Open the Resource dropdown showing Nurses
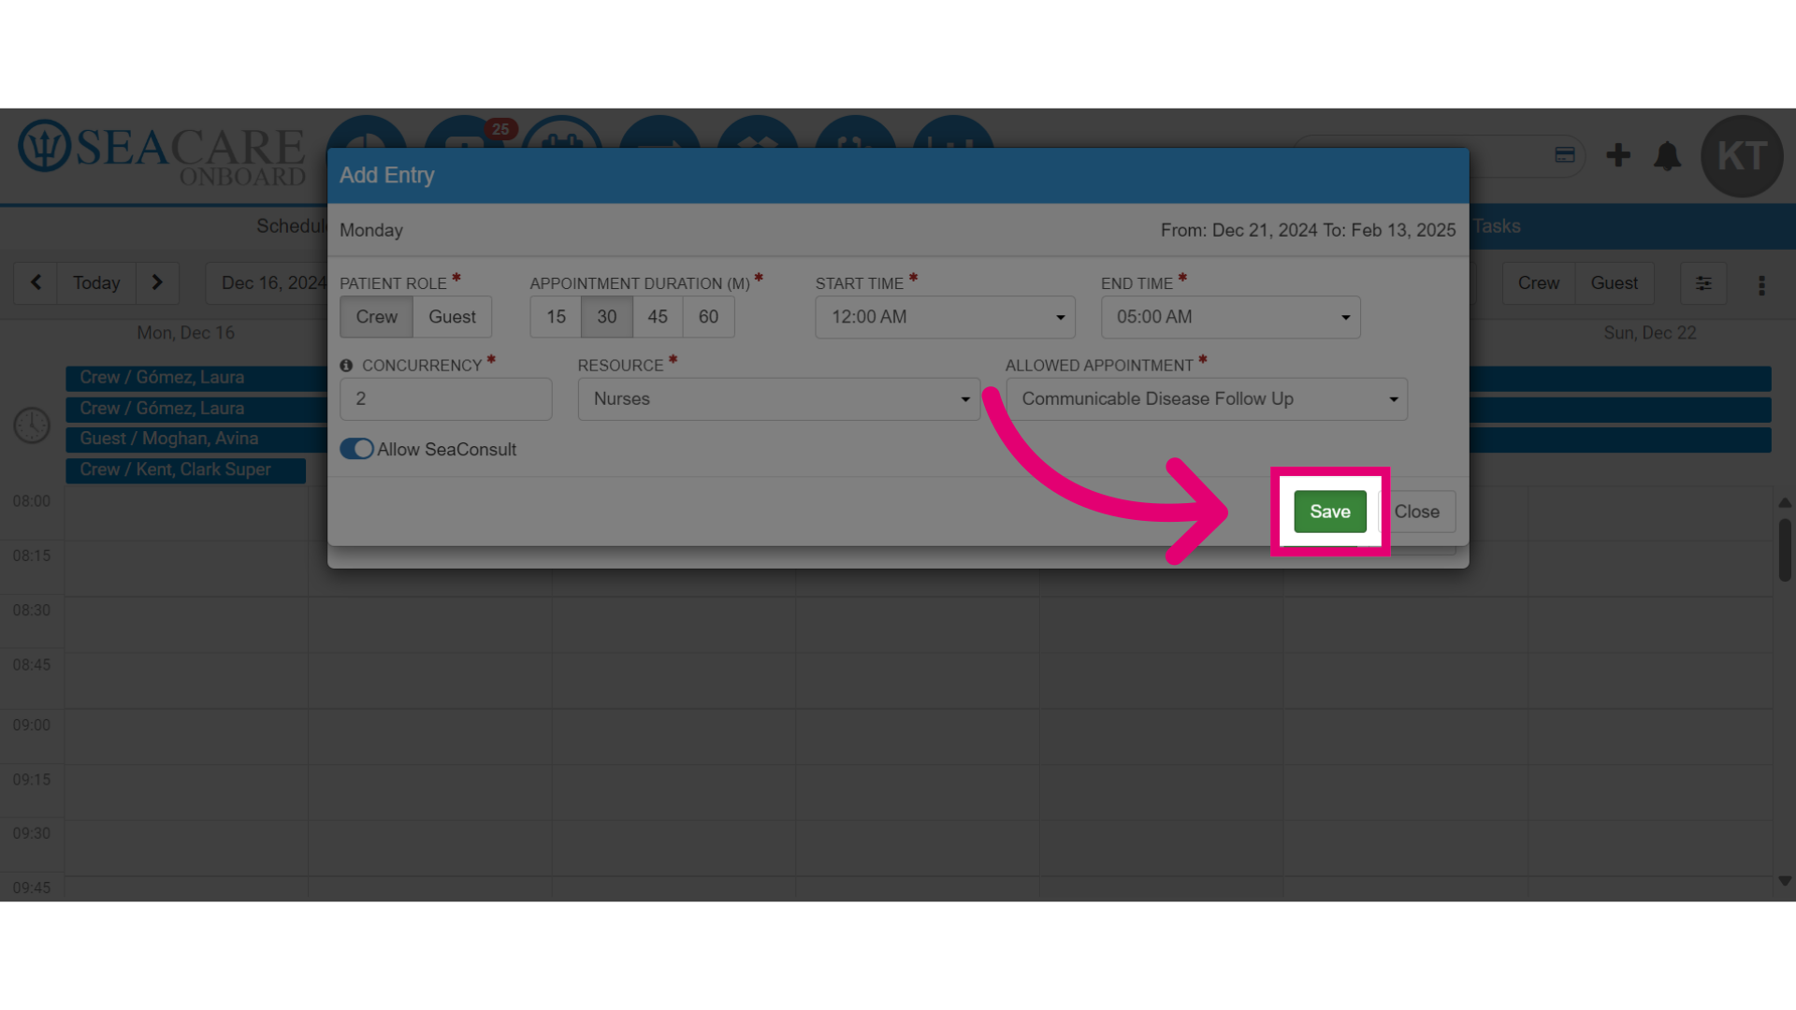The image size is (1796, 1010). coord(778,399)
